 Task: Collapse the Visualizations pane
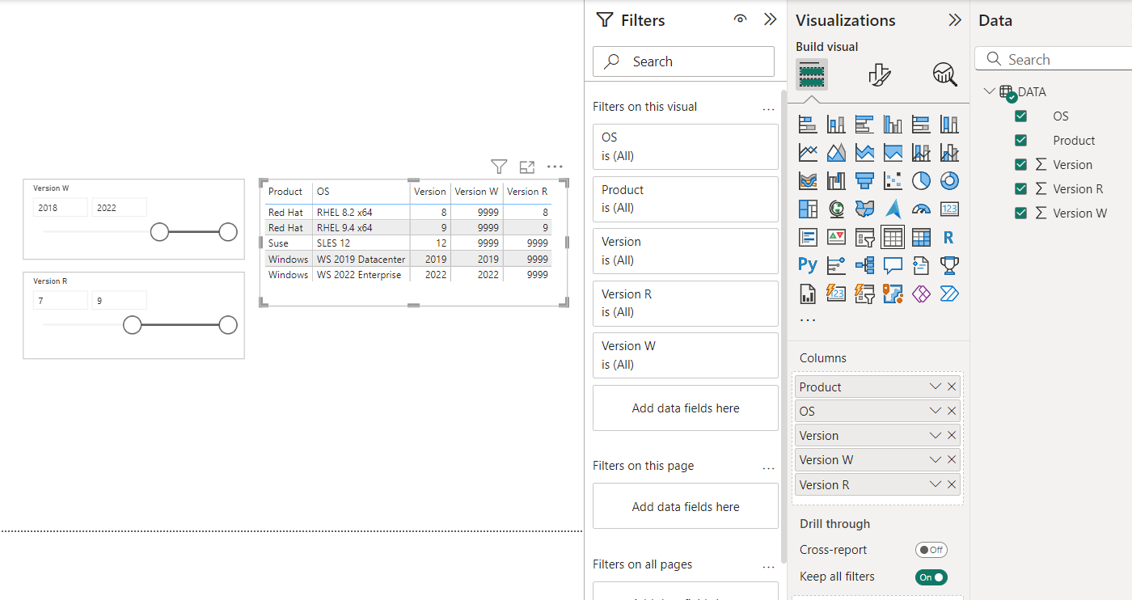pos(955,19)
